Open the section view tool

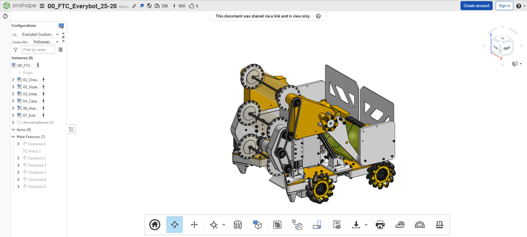[x=238, y=225]
